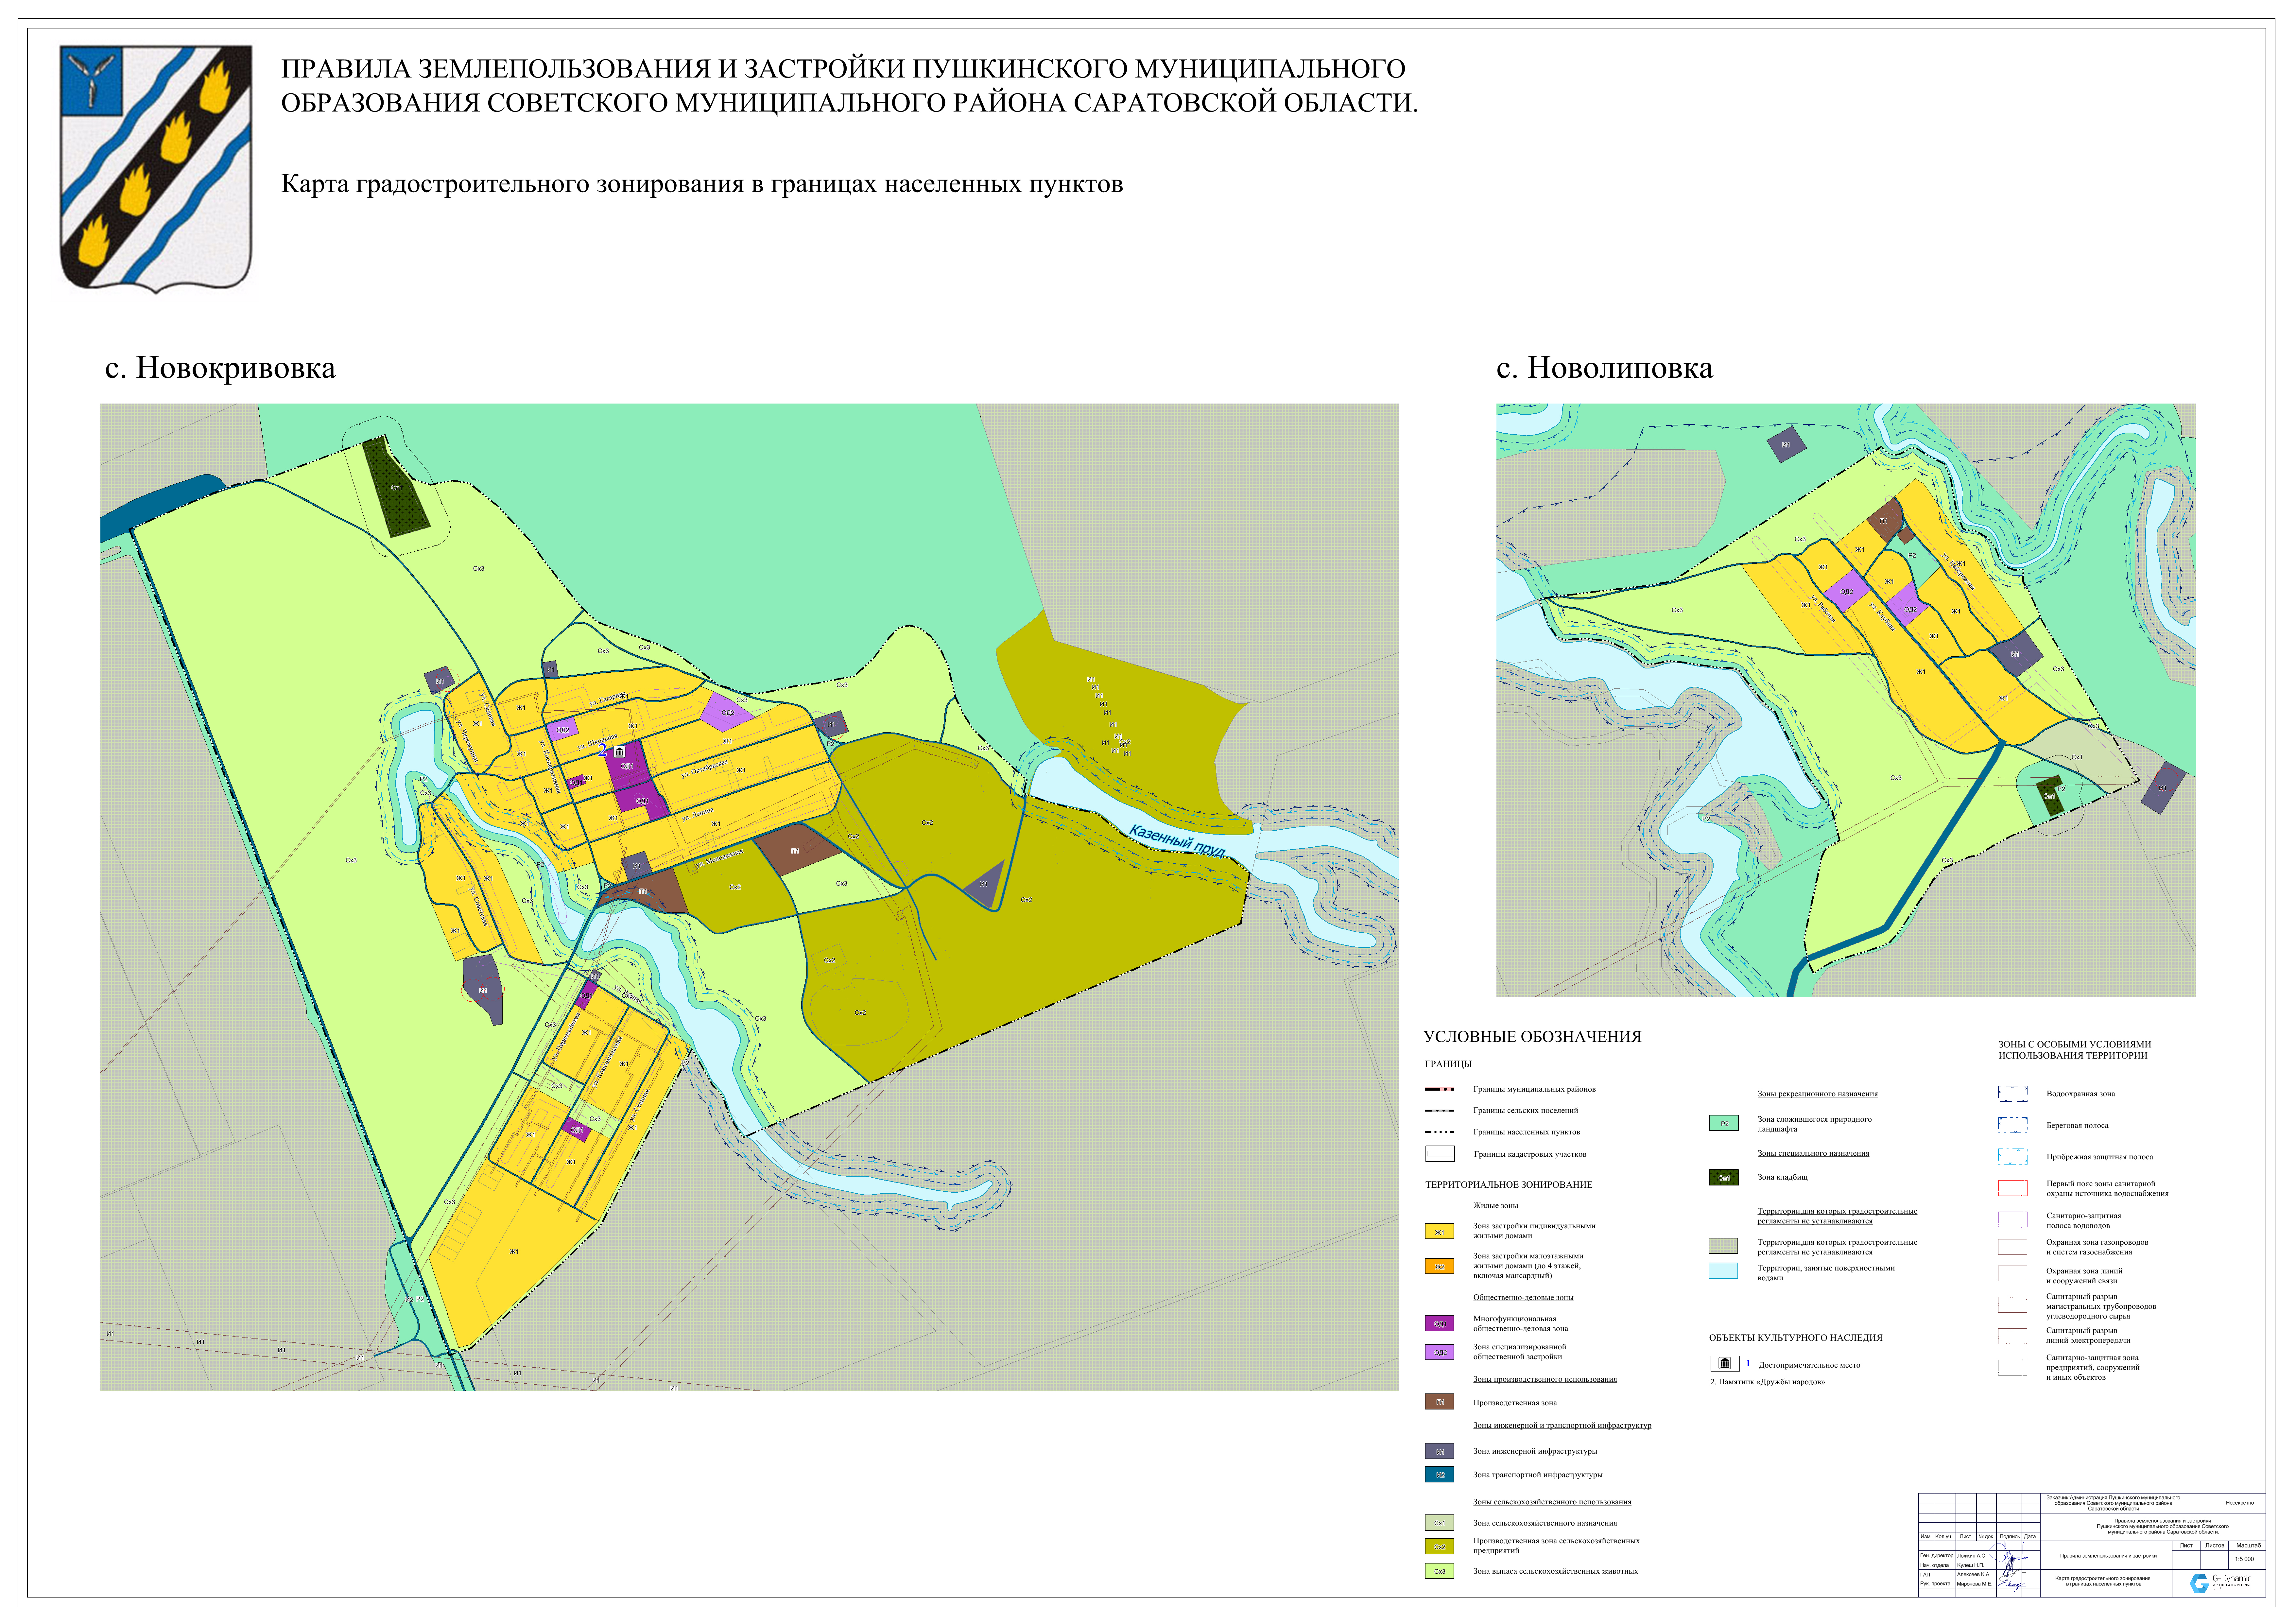Click the scale value "1:5 000"
This screenshot has height=1624, width=2296.
(2244, 1559)
